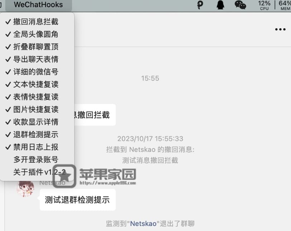Click the 15:55 timestamp text
The image size is (291, 231).
pyautogui.click(x=150, y=78)
